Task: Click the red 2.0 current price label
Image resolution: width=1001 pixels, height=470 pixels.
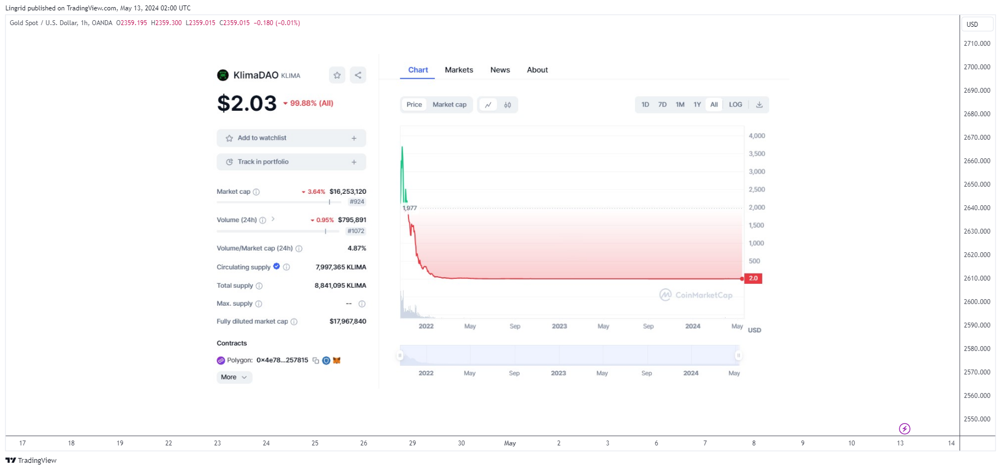Action: point(753,279)
